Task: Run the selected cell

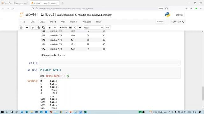Action: tap(63, 28)
